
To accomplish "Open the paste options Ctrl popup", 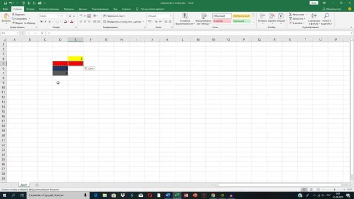I will click(x=90, y=69).
